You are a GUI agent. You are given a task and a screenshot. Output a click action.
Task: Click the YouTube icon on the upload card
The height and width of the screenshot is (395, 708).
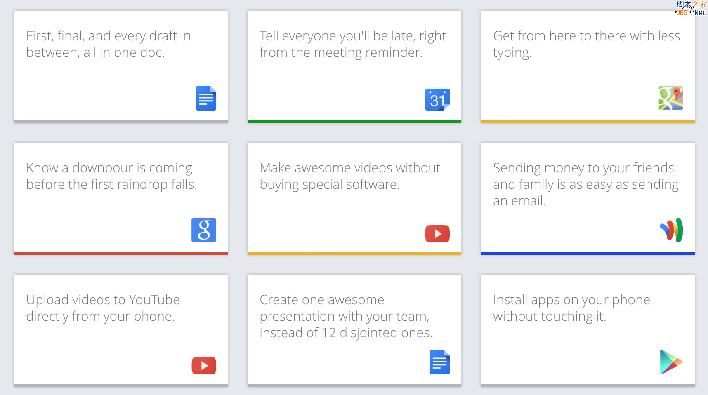pos(203,365)
